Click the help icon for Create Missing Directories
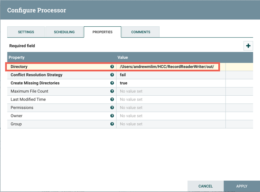 point(112,83)
